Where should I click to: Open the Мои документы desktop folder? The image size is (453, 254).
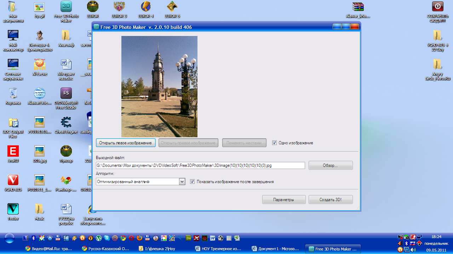click(x=13, y=12)
